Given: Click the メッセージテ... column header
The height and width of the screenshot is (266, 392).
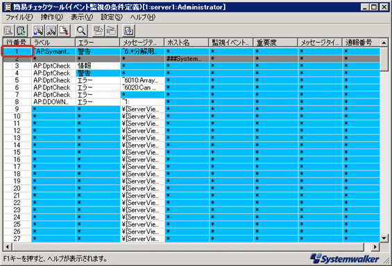Looking at the screenshot, I should pyautogui.click(x=142, y=42).
